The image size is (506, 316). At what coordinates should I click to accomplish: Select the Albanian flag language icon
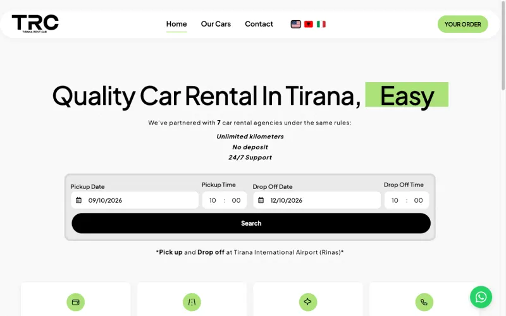pyautogui.click(x=309, y=24)
